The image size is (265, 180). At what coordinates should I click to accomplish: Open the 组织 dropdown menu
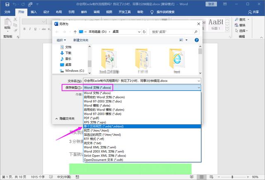tap(61, 40)
